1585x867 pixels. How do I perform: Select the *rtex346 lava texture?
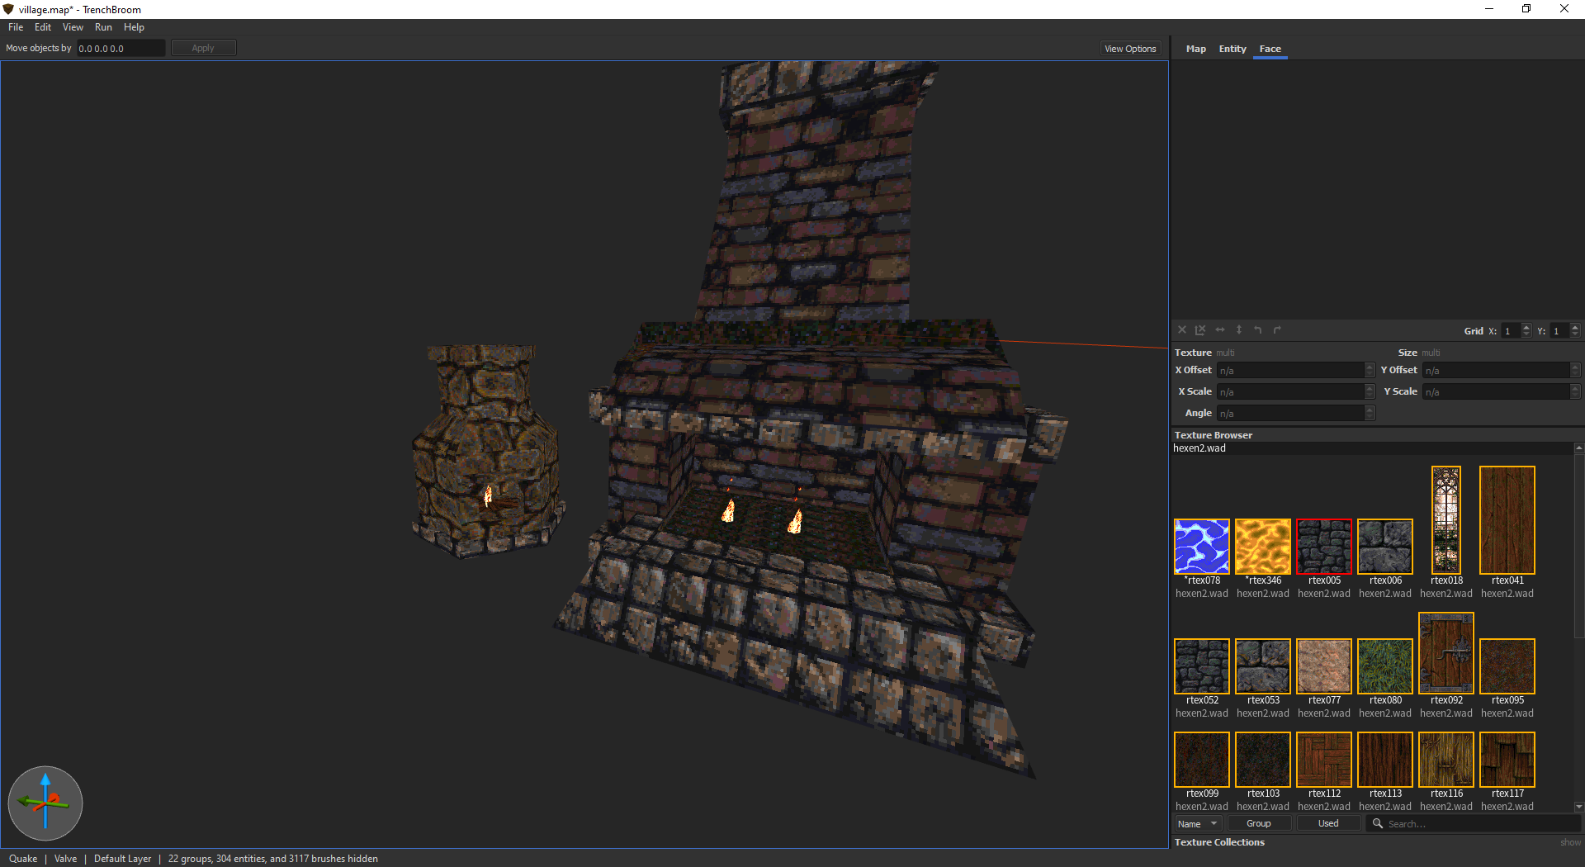pos(1263,547)
